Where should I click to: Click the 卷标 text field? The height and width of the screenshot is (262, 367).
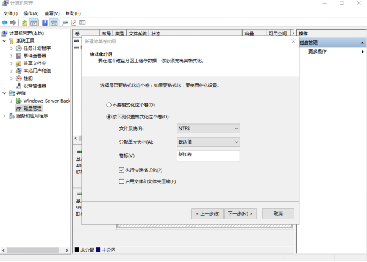pyautogui.click(x=208, y=156)
